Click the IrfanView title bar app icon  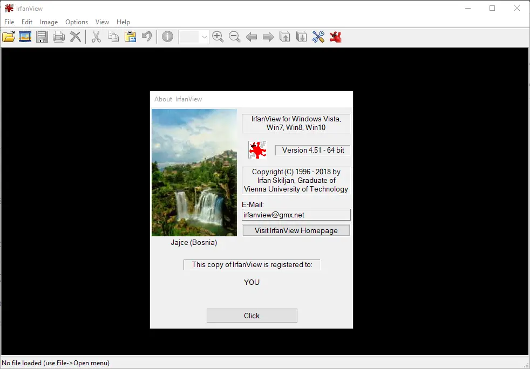pos(9,8)
